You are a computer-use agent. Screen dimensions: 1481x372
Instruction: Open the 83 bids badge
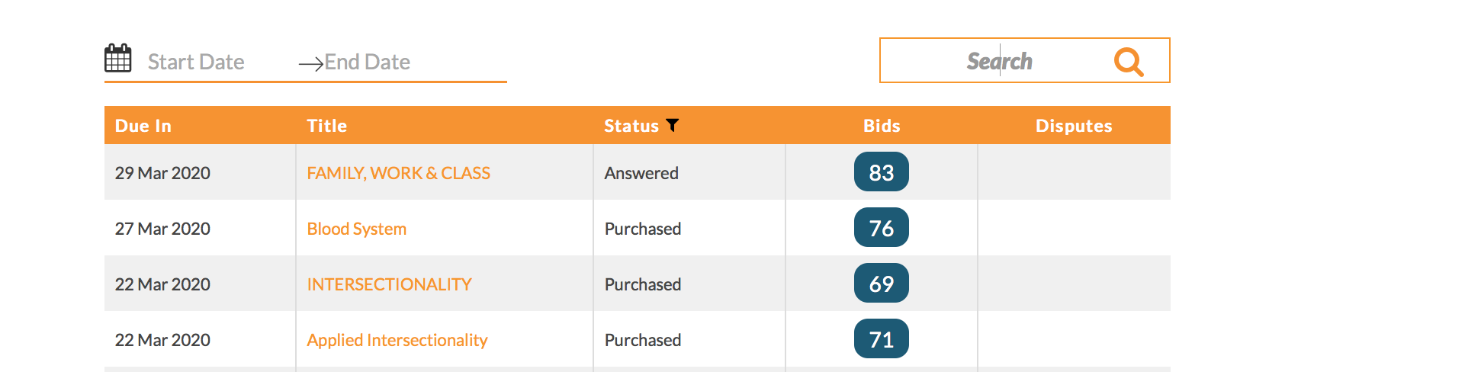[x=881, y=172]
